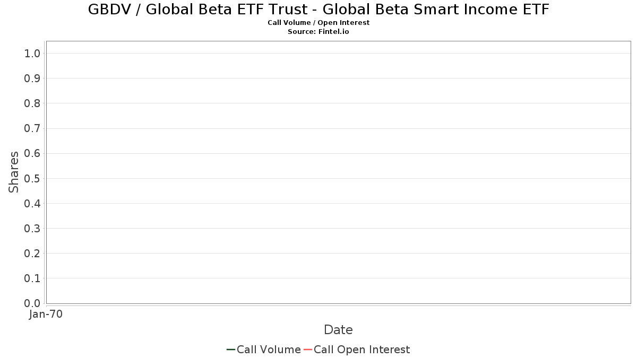Viewport: 637px width, 358px height.
Task: Click the Call Volume / Open Interest subtitle
Action: [318, 23]
